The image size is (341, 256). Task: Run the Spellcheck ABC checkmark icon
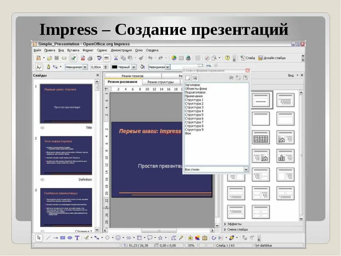pyautogui.click(x=99, y=58)
